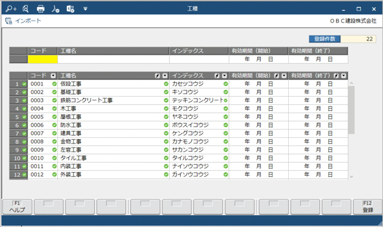Open the コード column filter dropdown

(x=53, y=75)
